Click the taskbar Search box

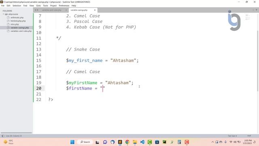click(85, 142)
